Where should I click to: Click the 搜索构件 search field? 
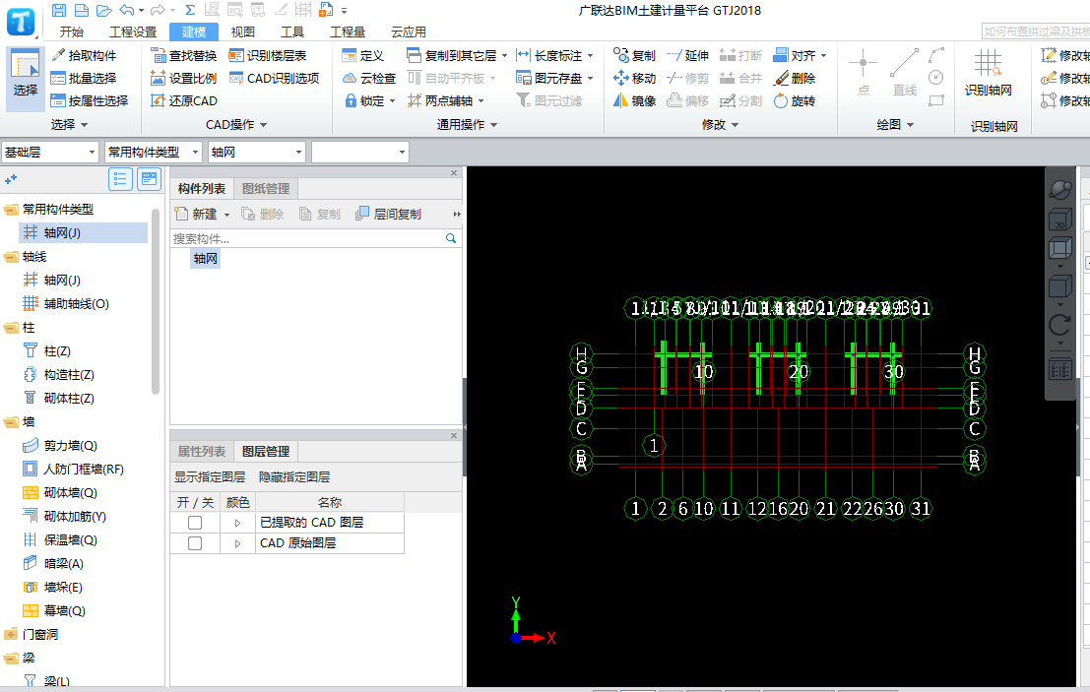pos(307,238)
